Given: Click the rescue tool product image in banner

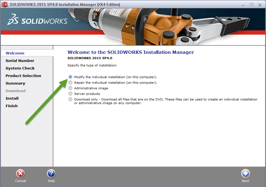Looking at the screenshot, I should click(x=160, y=27).
